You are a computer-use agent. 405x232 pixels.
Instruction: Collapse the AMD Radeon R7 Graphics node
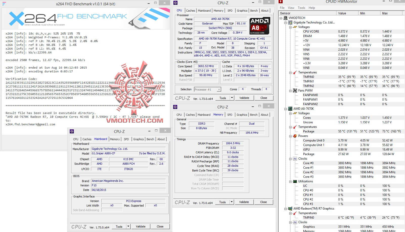pos(286,209)
